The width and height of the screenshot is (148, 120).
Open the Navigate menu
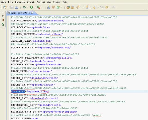click(20, 2)
